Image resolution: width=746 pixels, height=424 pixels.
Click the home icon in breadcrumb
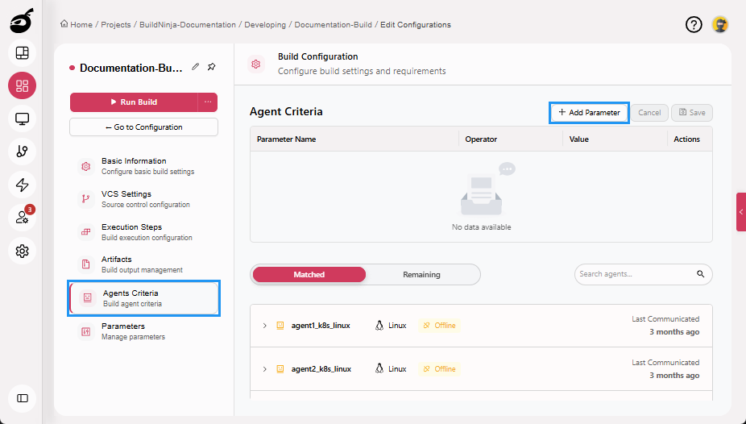64,24
